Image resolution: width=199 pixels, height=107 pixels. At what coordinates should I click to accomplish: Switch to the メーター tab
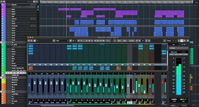click(x=184, y=44)
